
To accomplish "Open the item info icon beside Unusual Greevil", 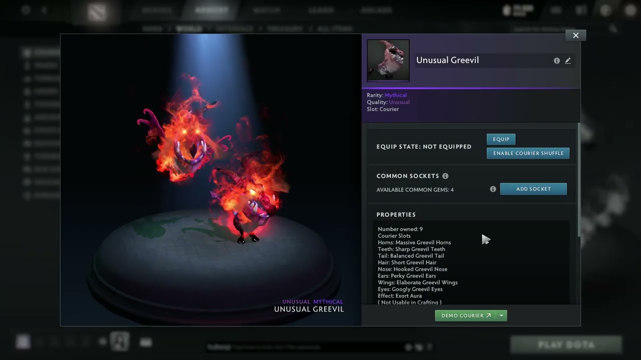I will pos(556,60).
